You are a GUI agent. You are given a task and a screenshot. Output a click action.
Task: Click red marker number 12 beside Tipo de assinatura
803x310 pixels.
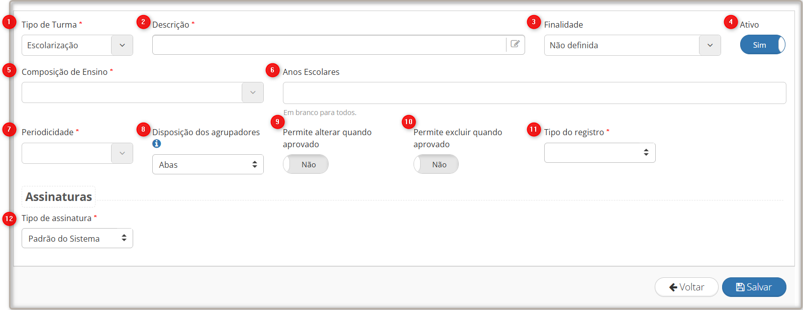point(9,219)
